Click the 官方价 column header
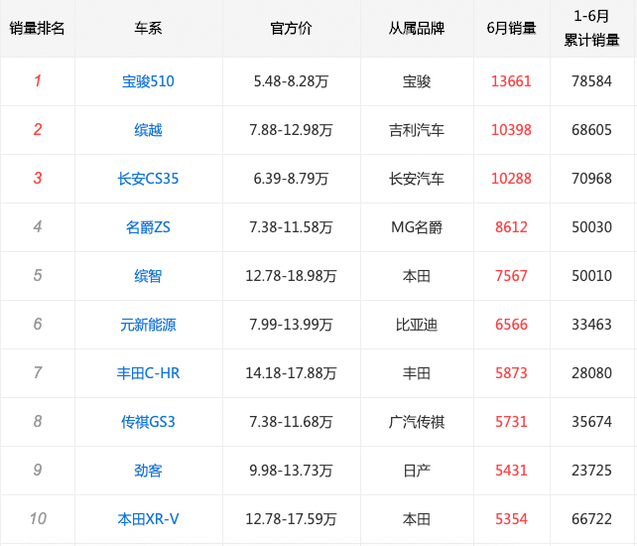The image size is (637, 546). [292, 28]
